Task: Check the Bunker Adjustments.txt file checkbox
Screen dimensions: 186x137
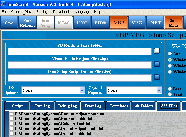Action: (12, 114)
